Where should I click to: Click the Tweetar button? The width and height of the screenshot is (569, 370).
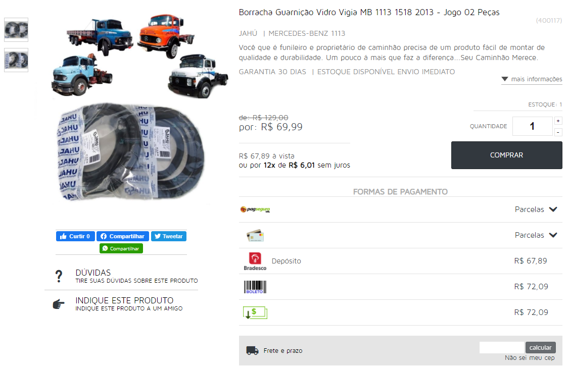pyautogui.click(x=169, y=236)
